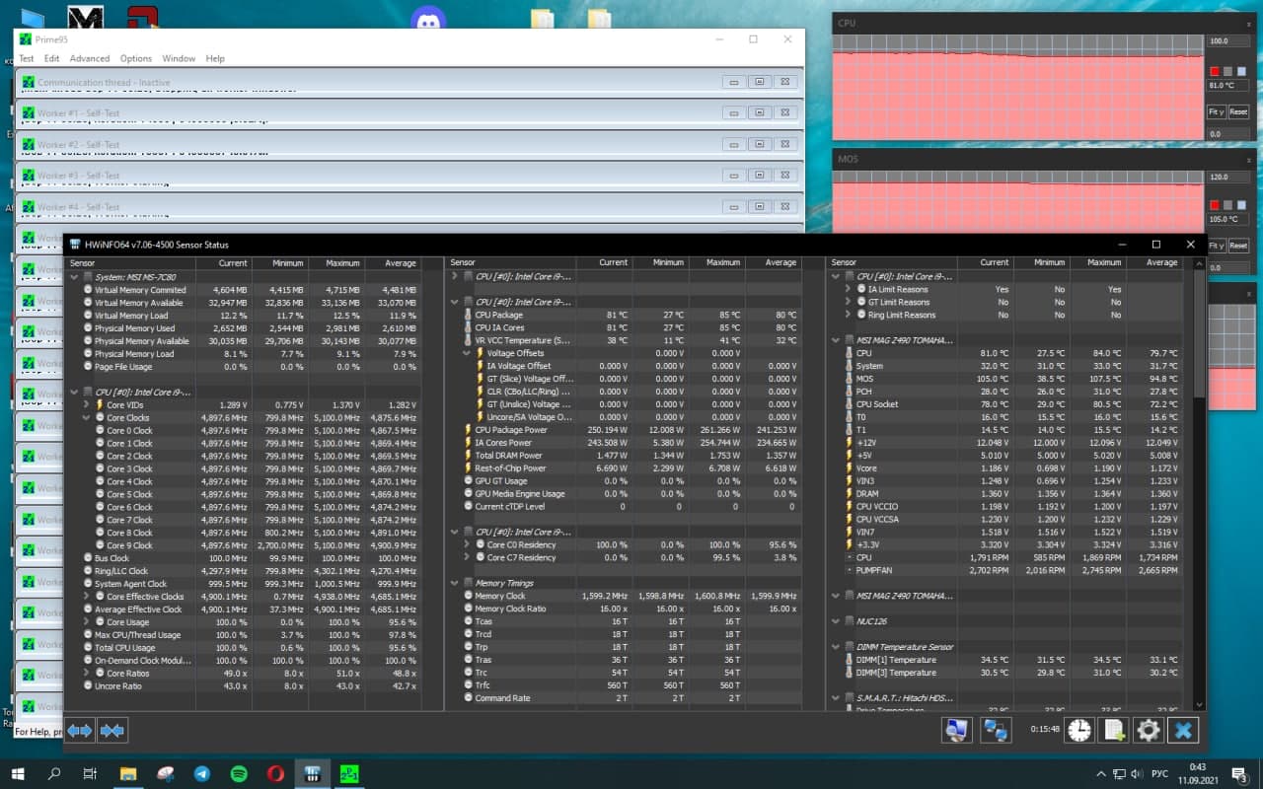Viewport: 1263px width, 789px height.
Task: Click the 100.0 maximum field in CPU graph
Action: pyautogui.click(x=1227, y=41)
